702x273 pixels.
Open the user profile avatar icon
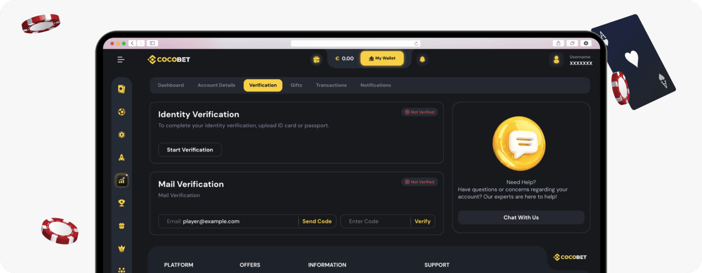(x=556, y=60)
